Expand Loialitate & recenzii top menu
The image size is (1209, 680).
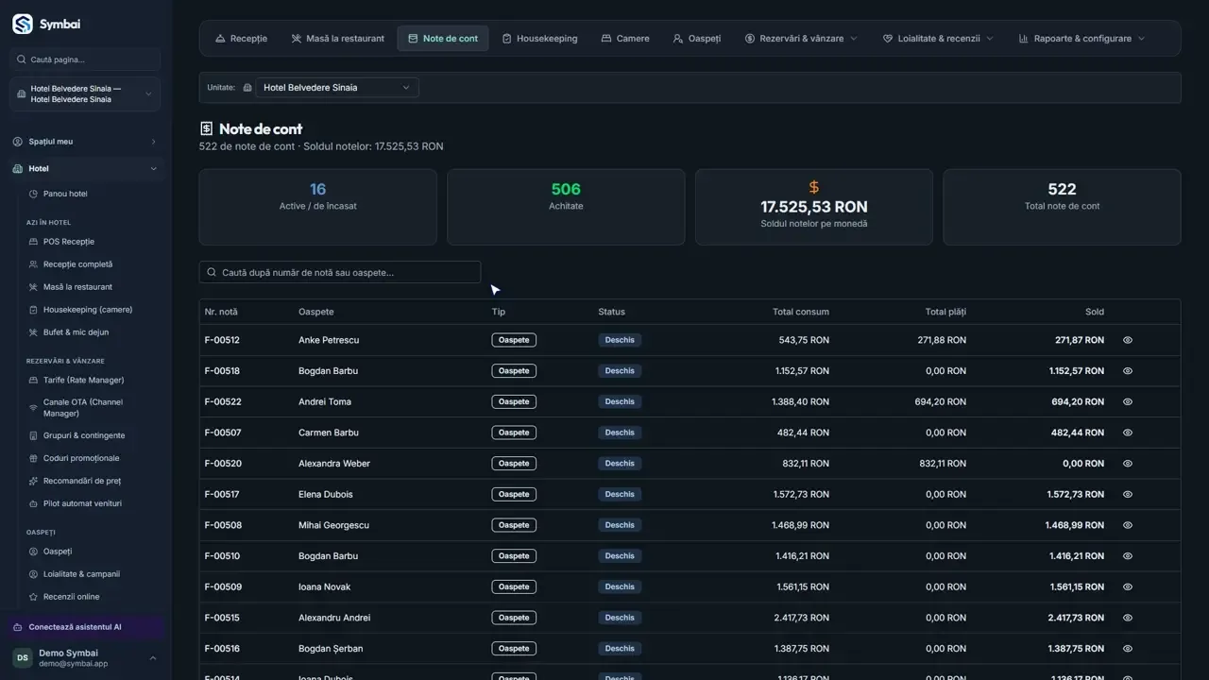pos(938,39)
